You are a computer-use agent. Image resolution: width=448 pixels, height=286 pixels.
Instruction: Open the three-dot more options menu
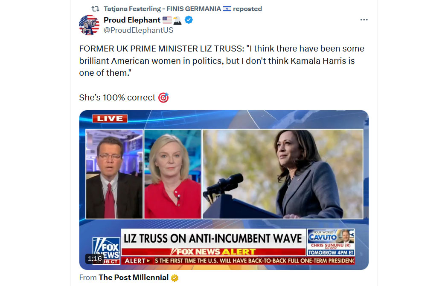pos(364,20)
